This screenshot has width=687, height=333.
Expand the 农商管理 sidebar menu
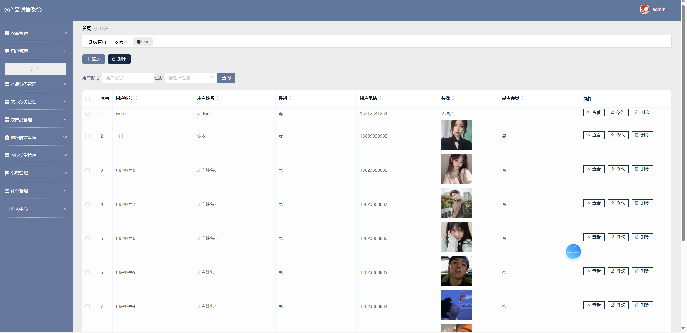click(36, 33)
